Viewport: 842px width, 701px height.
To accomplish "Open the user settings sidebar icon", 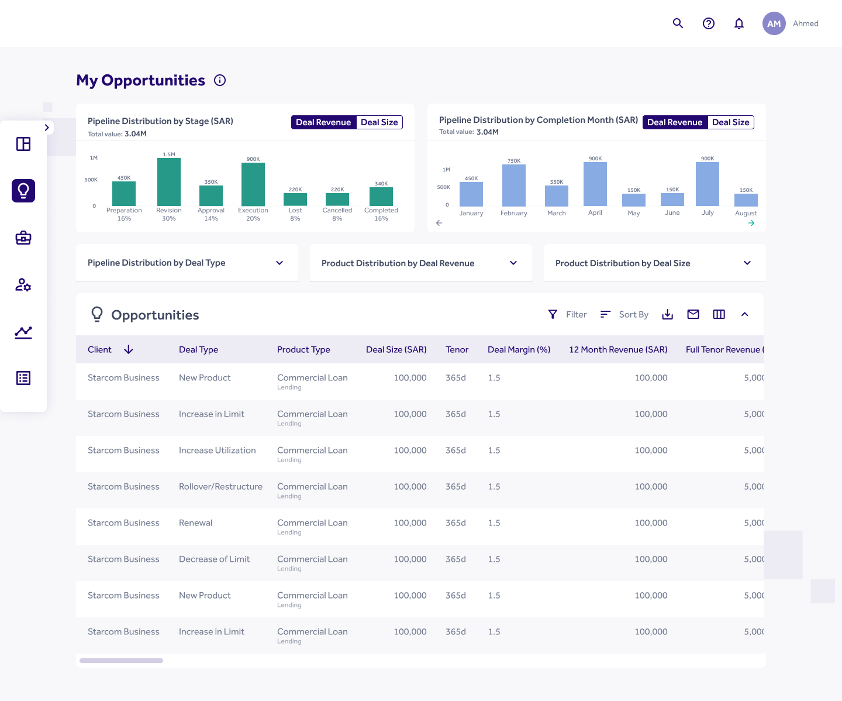I will [x=23, y=285].
